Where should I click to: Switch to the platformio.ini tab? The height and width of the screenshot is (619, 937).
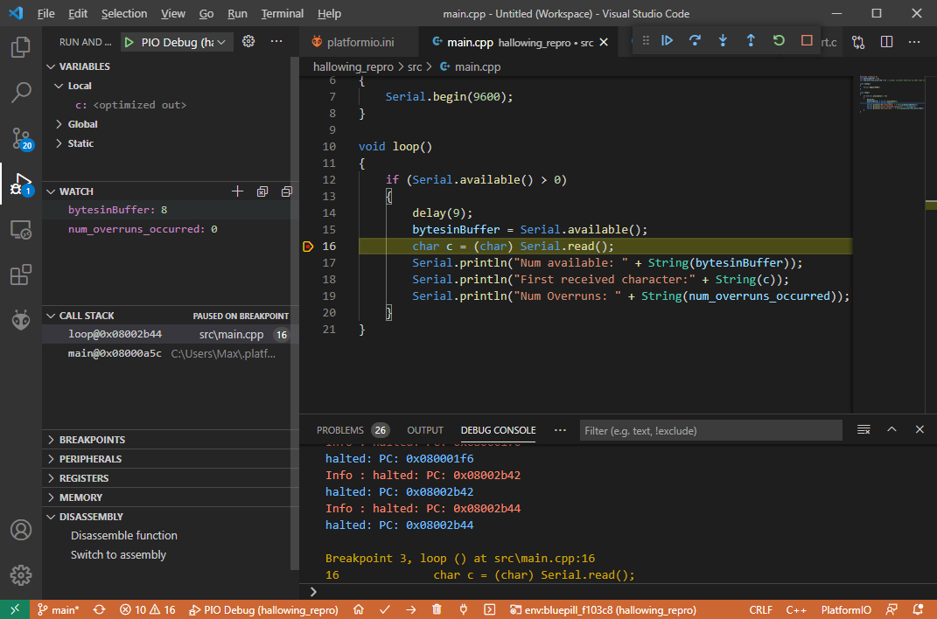pos(360,42)
